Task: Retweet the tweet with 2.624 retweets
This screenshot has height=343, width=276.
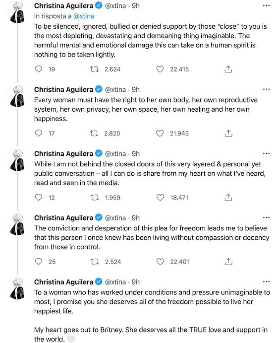Action: click(94, 69)
